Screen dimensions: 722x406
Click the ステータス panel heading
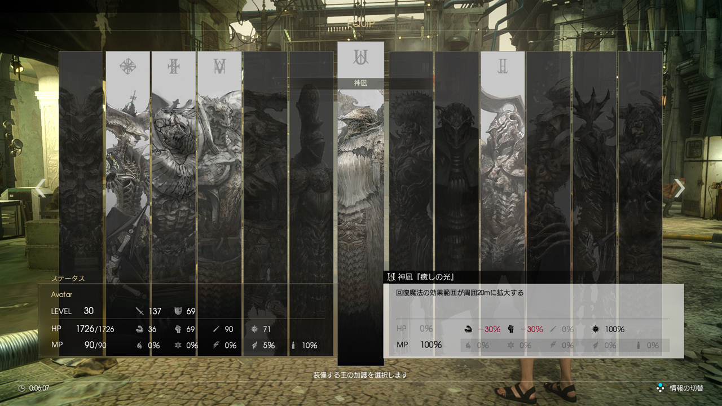(68, 279)
